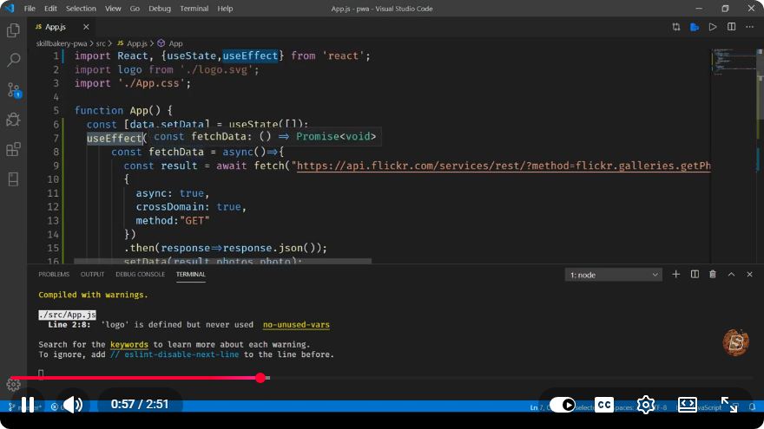This screenshot has height=429, width=764.
Task: Open video player settings gear
Action: (646, 405)
